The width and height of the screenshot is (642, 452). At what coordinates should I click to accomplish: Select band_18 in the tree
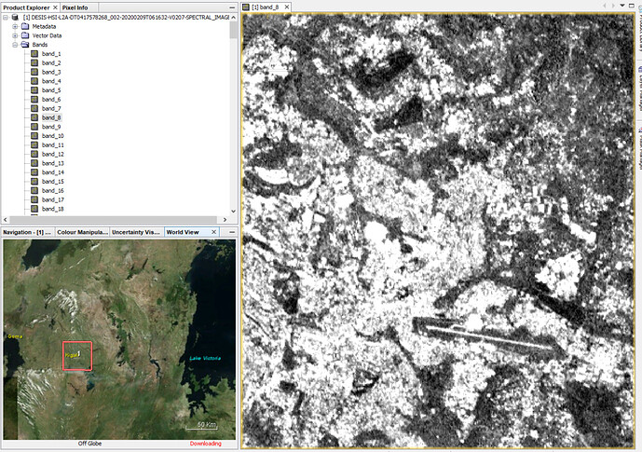[x=53, y=209]
